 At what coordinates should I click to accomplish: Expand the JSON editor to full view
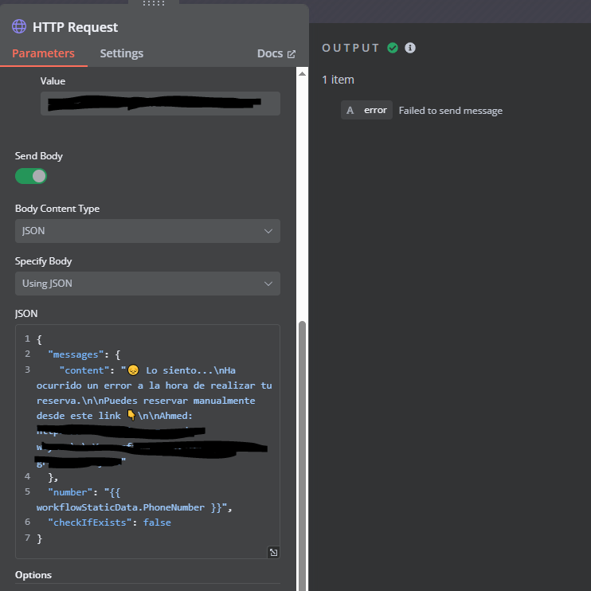[x=273, y=552]
